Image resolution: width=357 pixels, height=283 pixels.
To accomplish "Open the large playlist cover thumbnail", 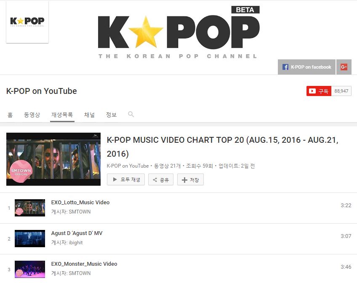I will coord(53,159).
